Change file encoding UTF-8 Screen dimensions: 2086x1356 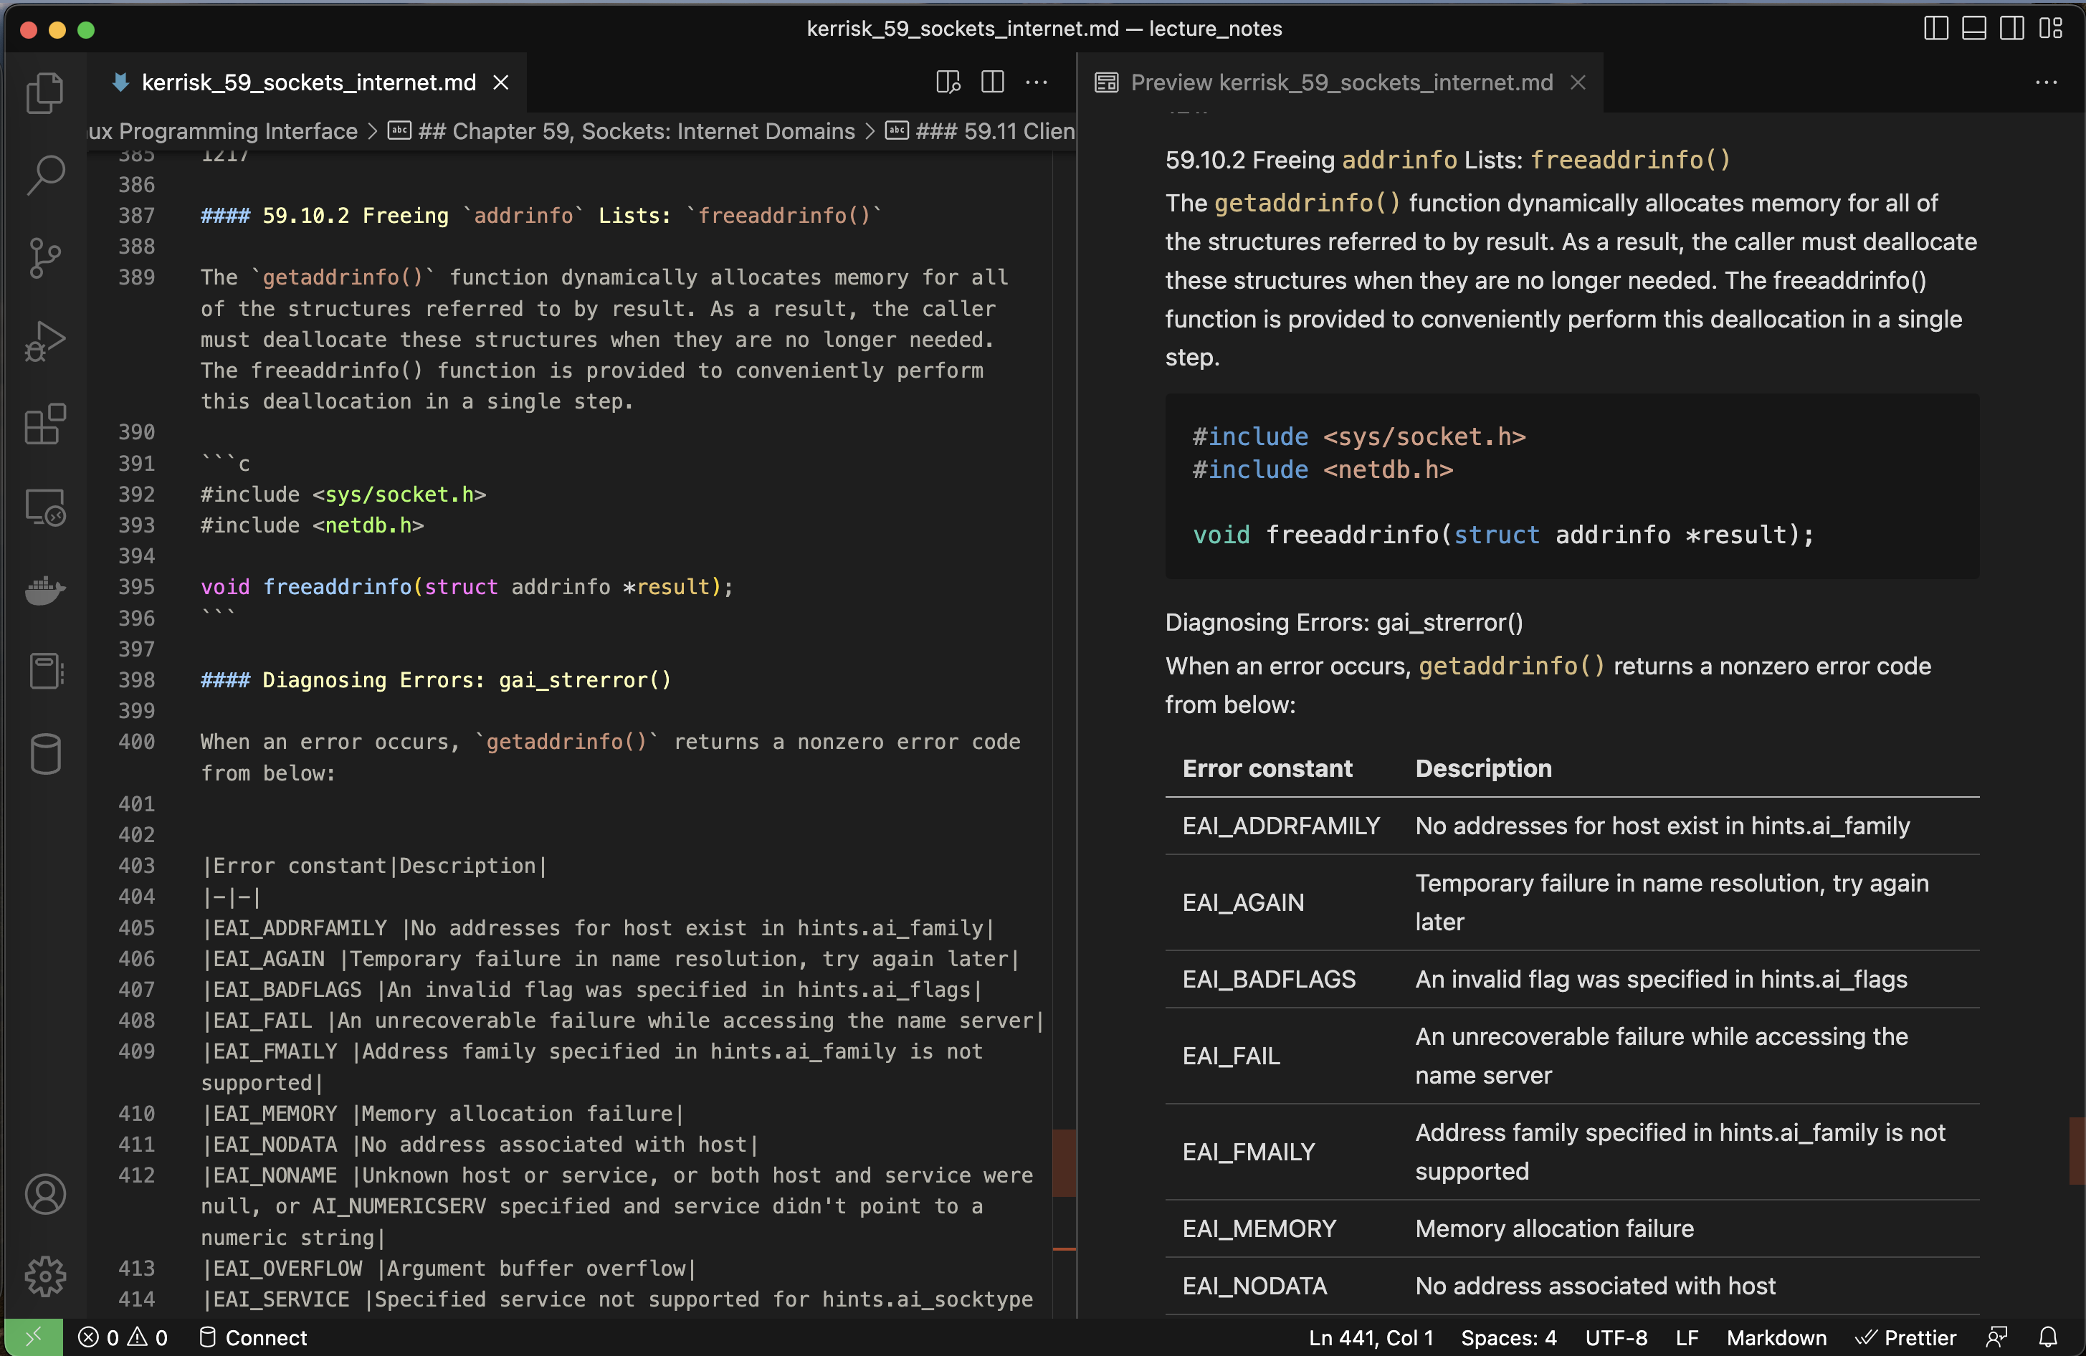pos(1615,1337)
